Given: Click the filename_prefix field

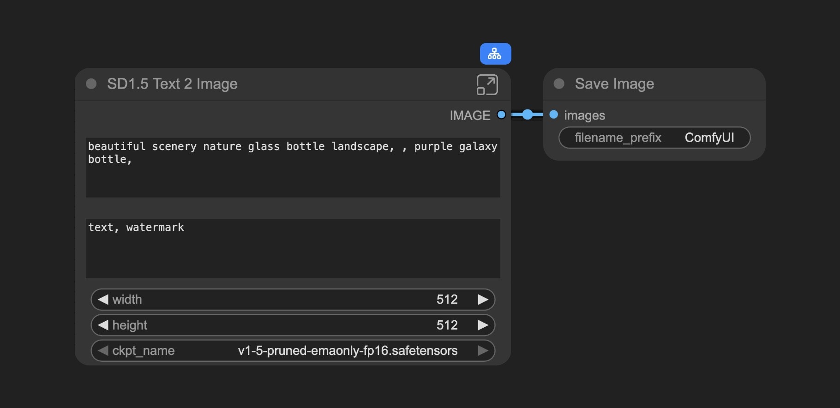Looking at the screenshot, I should point(654,138).
